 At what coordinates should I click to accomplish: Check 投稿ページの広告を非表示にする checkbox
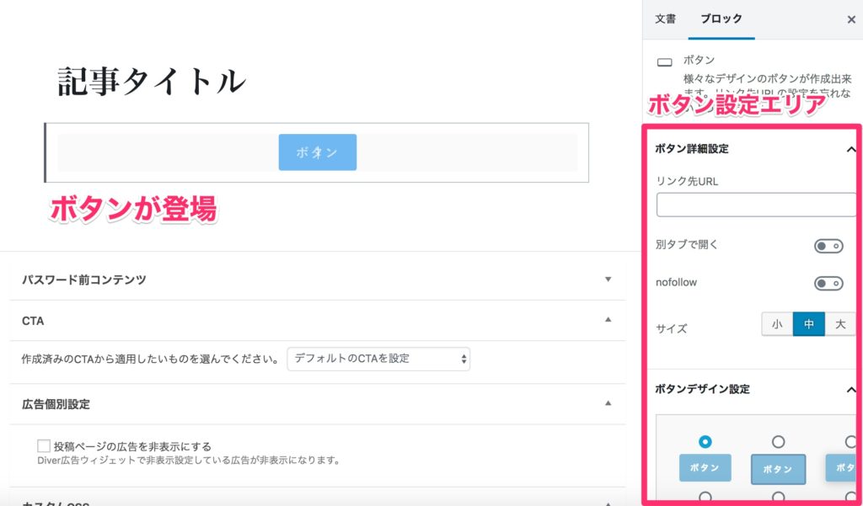point(44,446)
